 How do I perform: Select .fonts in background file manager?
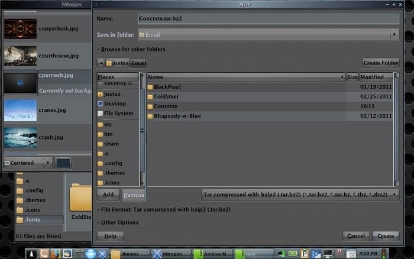coord(40,219)
